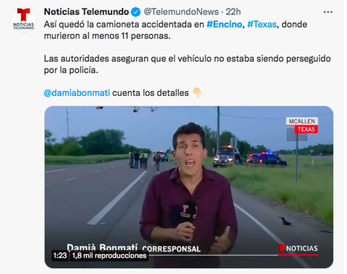Click the T Noticias watermark in video
This screenshot has height=274, width=347.
[x=297, y=249]
